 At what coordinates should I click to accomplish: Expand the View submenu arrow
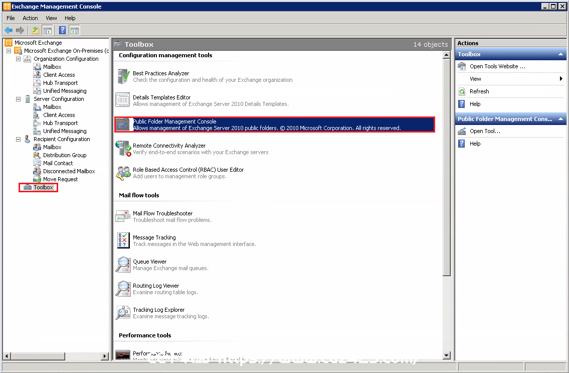point(561,78)
